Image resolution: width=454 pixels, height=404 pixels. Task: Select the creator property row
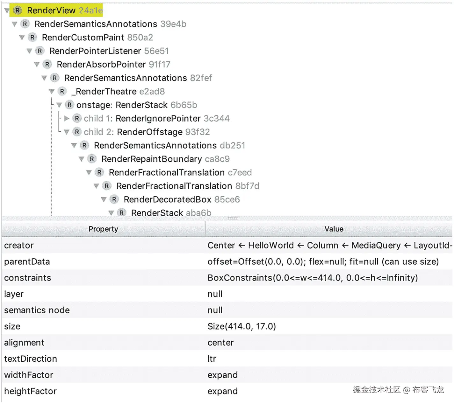[x=227, y=245]
